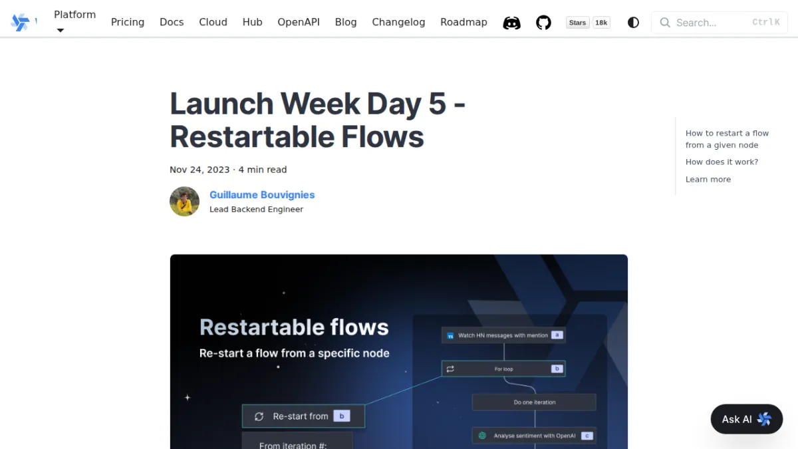Go to the Pricing page

click(128, 23)
